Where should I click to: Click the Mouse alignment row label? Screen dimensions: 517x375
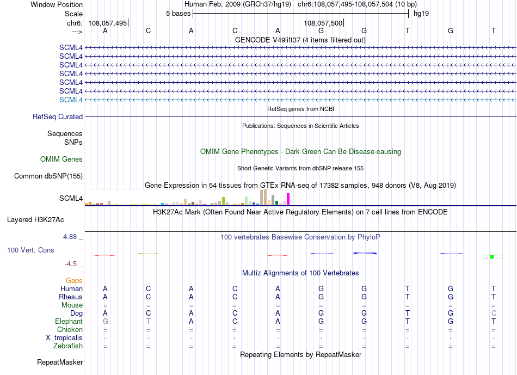click(72, 305)
